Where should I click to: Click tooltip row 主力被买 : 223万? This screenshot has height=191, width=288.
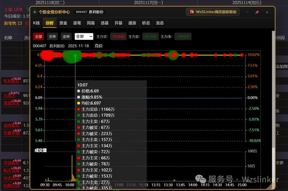[95, 133]
